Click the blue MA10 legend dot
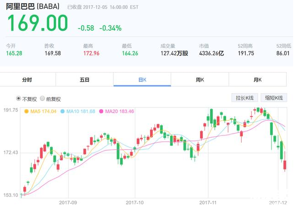The image size is (294, 208). click(x=63, y=111)
